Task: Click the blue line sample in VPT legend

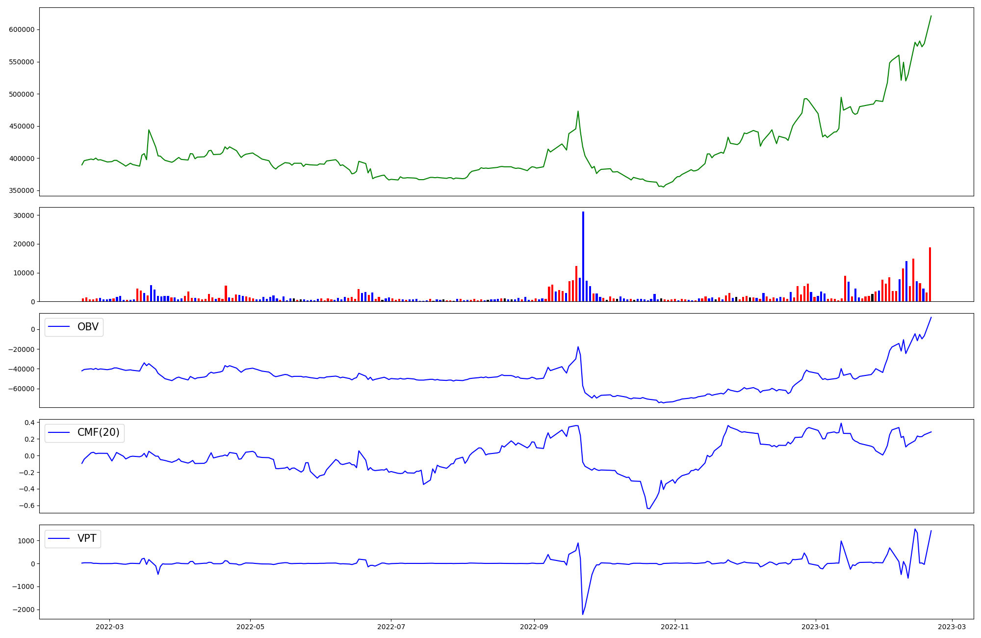Action: point(59,538)
